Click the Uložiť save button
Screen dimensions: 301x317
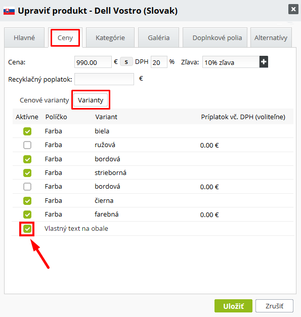tap(233, 306)
